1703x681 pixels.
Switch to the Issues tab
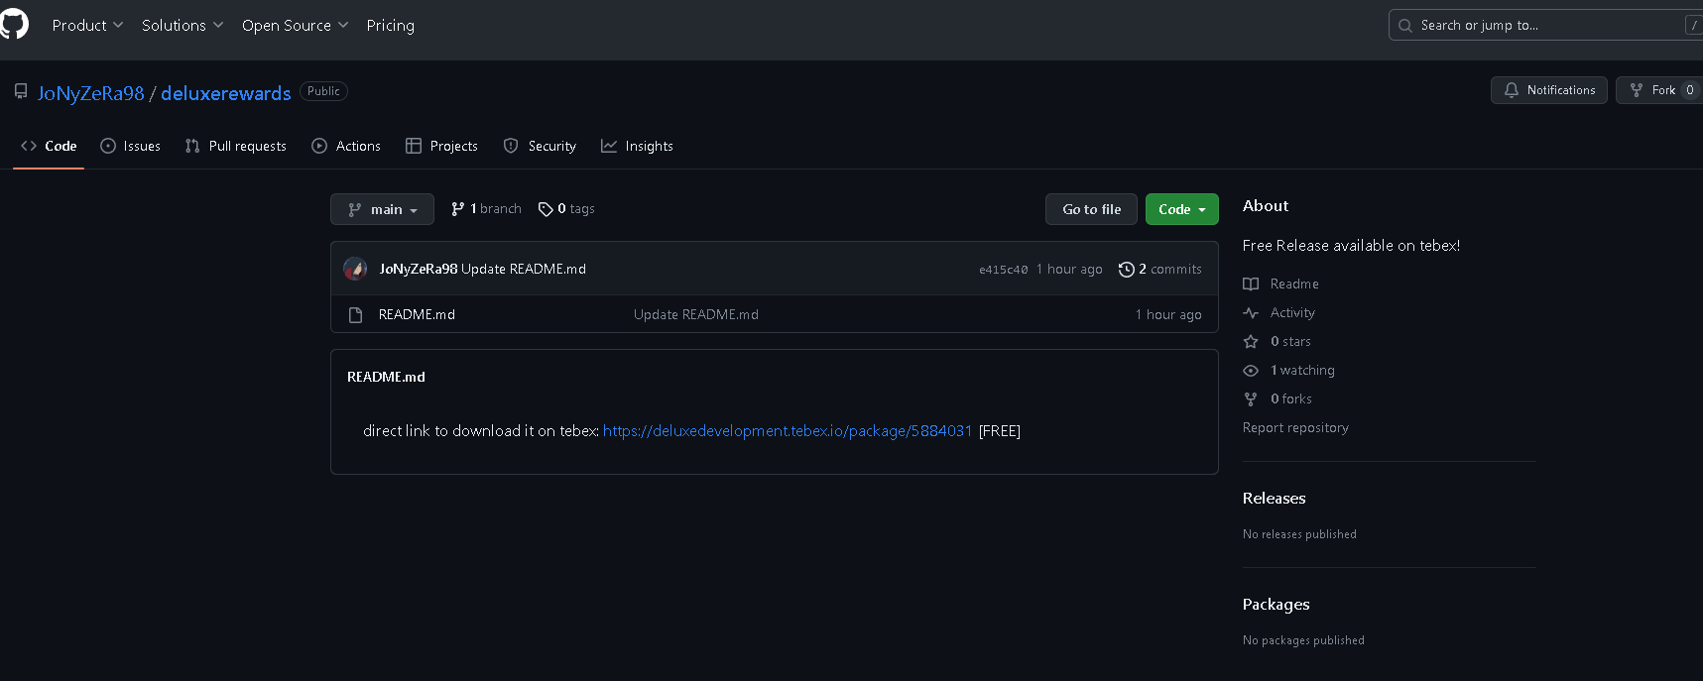131,147
